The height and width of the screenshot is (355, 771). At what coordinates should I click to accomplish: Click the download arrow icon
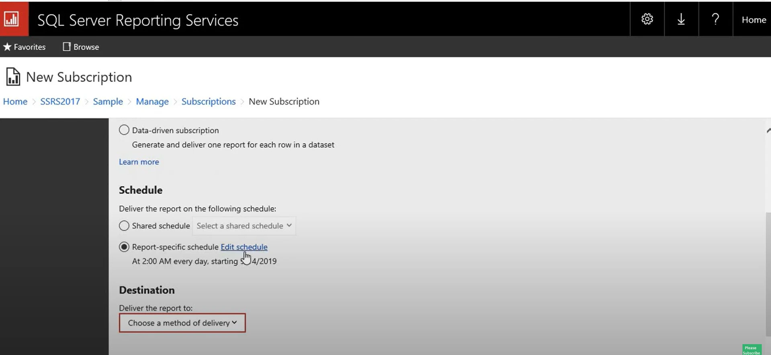click(x=681, y=19)
